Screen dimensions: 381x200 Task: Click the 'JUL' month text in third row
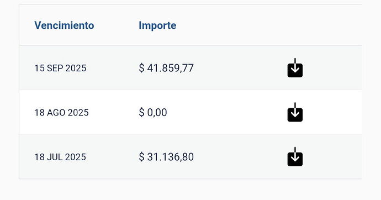pyautogui.click(x=55, y=157)
